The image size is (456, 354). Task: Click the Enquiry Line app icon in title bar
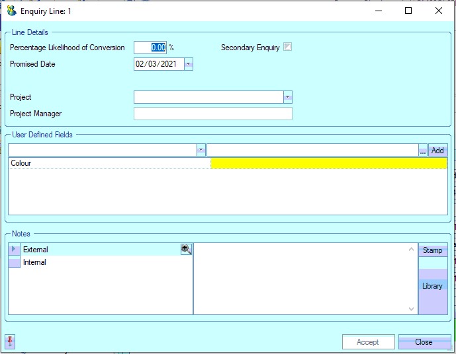click(x=11, y=11)
